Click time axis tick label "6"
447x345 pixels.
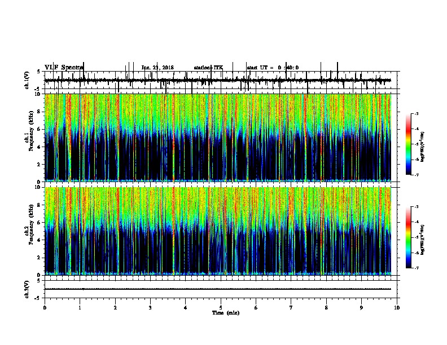click(x=256, y=308)
